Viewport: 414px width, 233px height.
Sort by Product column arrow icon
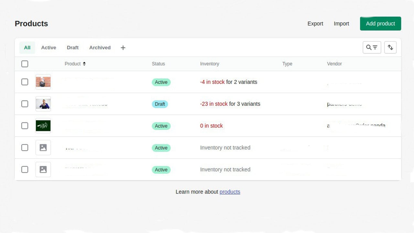coord(84,64)
